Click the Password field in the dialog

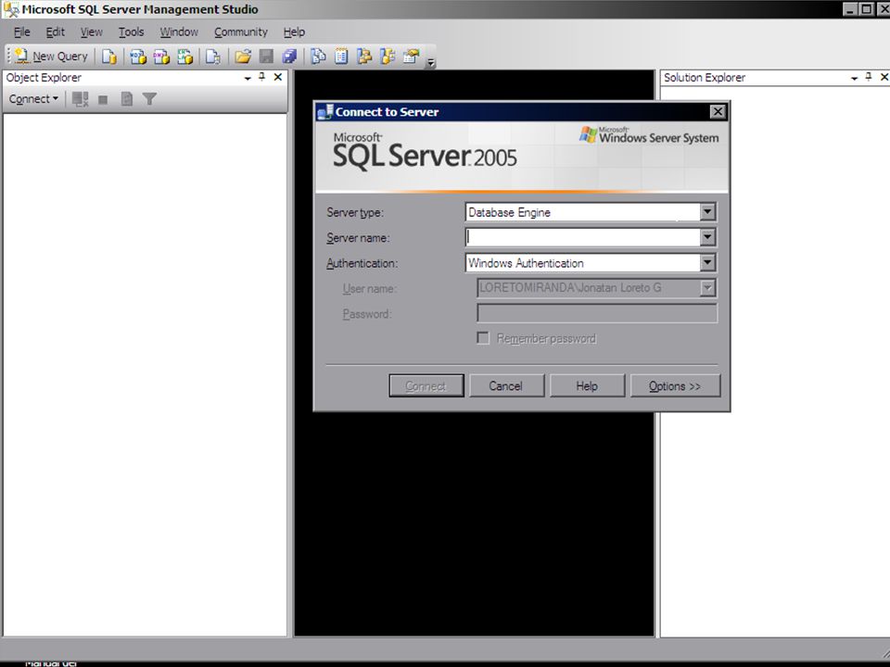click(597, 313)
